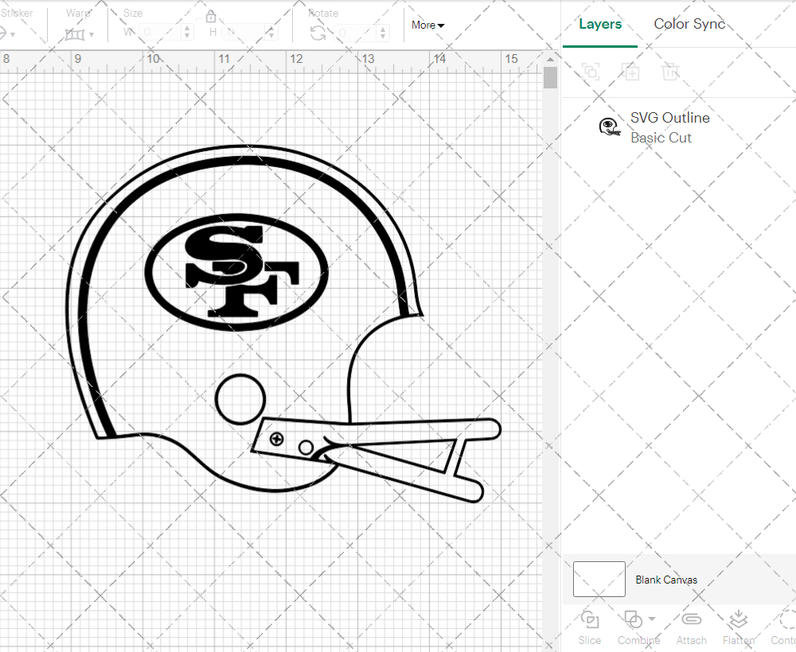
Task: Select the Warp tool
Action: [x=76, y=34]
